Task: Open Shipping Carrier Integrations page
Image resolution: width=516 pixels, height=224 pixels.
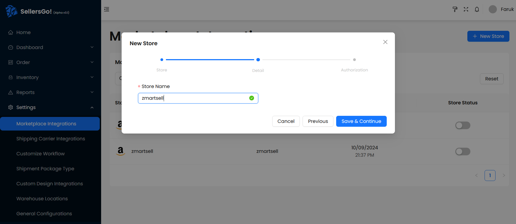Action: [51, 139]
